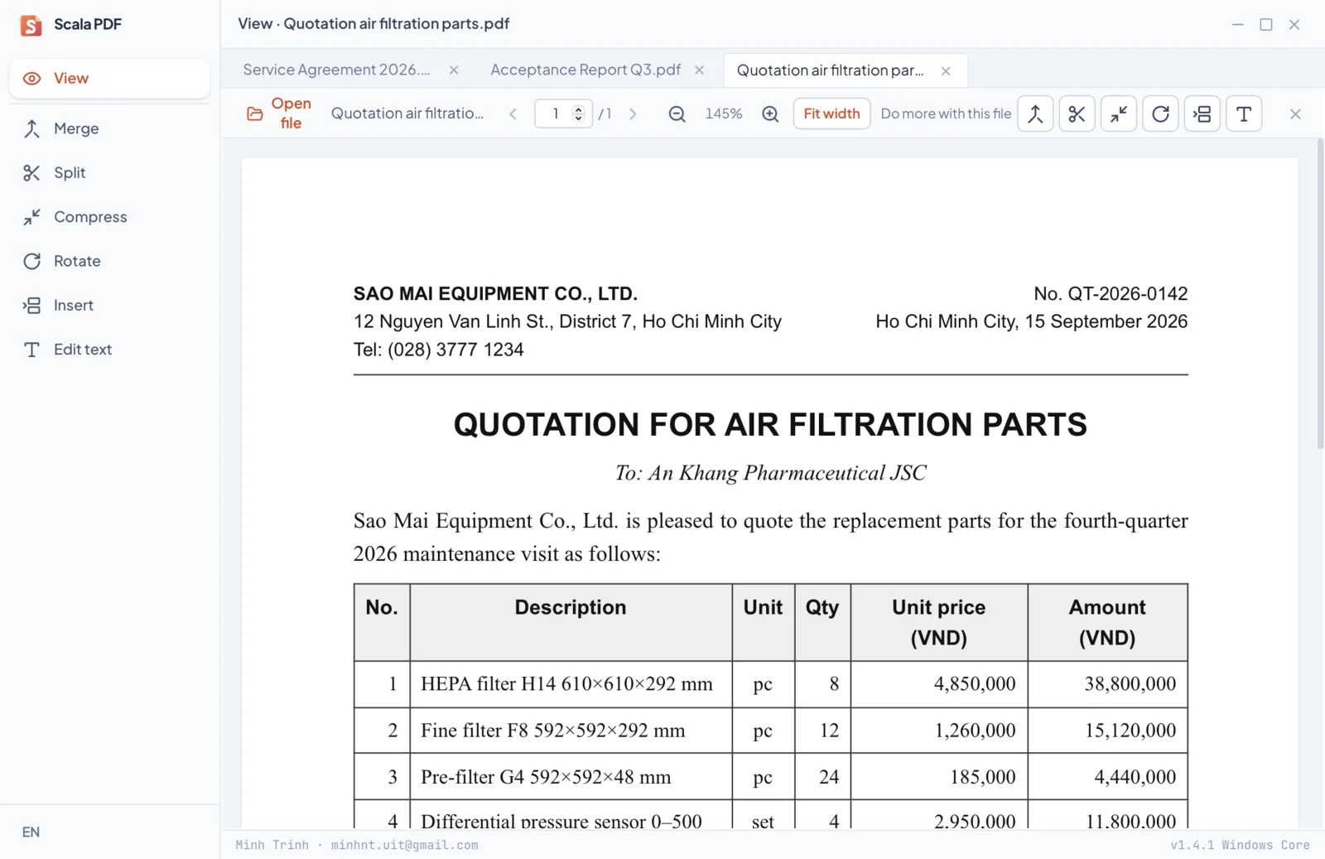Click the vertical scrollbar of the viewer
The width and height of the screenshot is (1325, 859).
1320,294
